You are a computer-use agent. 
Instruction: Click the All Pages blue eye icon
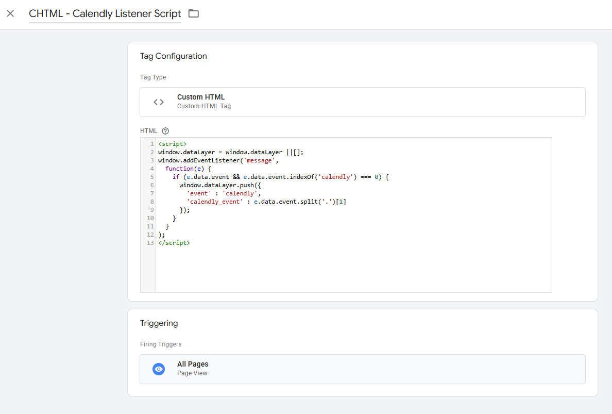click(x=159, y=369)
